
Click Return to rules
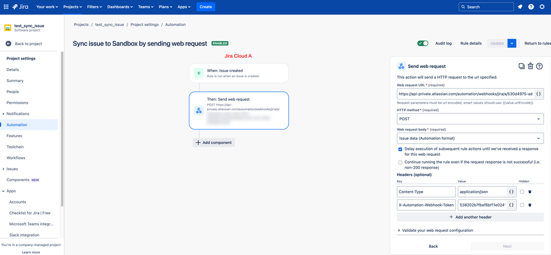pyautogui.click(x=538, y=44)
